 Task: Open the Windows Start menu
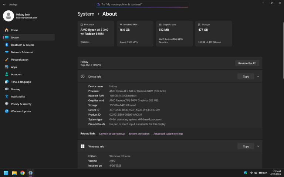tap(6, 173)
